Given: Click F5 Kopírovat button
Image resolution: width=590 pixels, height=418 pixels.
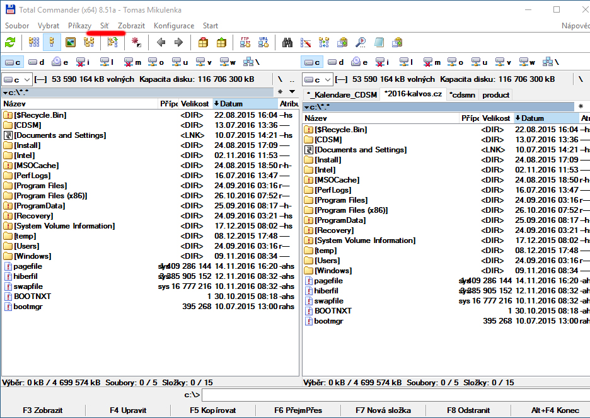Looking at the screenshot, I should [213, 410].
